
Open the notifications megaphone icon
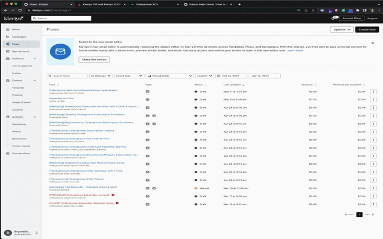point(335,18)
